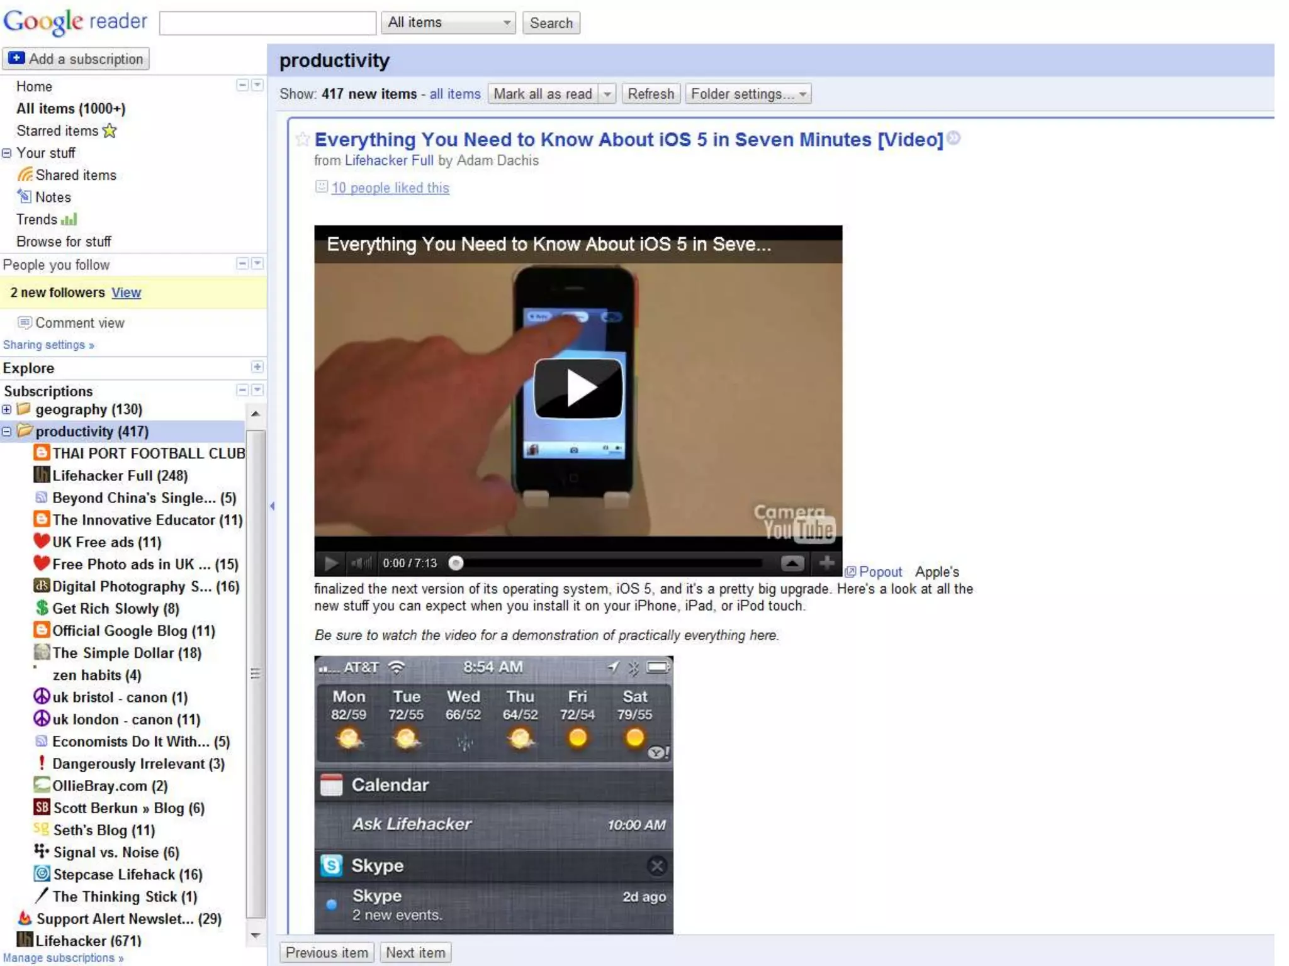Click the Starred items star icon
Viewport: 1289px width, 966px height.
coord(110,131)
